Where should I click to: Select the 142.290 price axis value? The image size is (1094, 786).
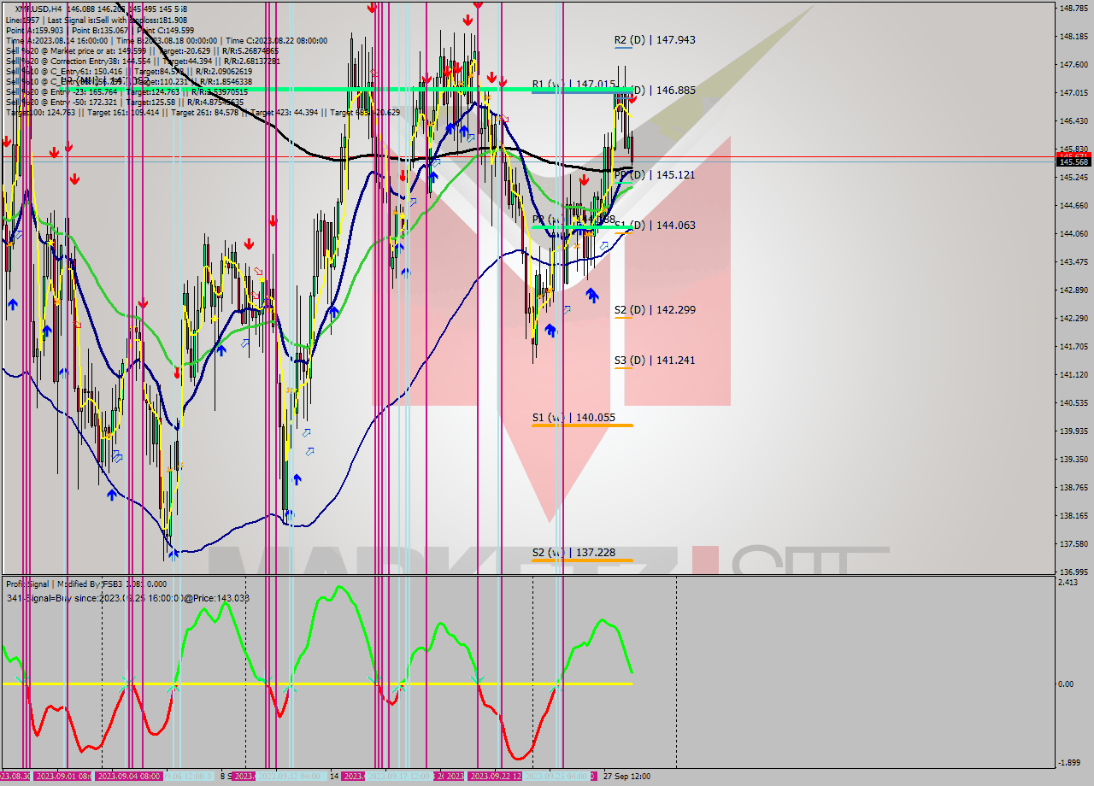1073,318
